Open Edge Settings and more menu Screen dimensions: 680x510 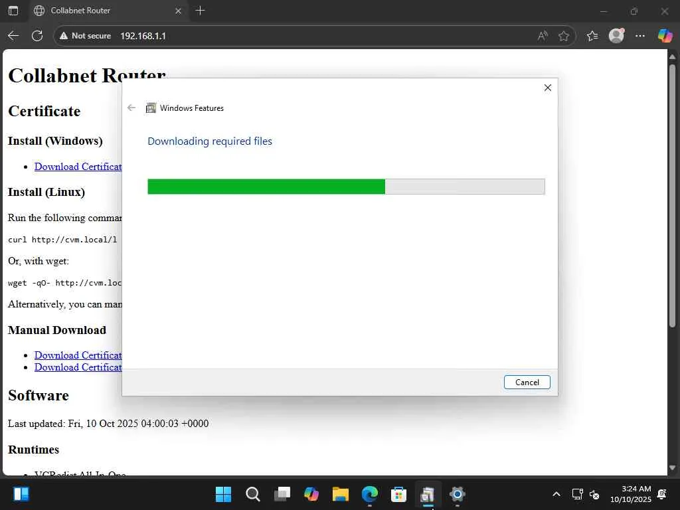point(640,36)
